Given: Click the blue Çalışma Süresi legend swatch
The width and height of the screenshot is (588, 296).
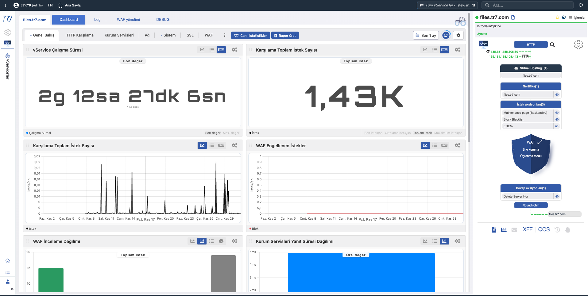Looking at the screenshot, I should [x=27, y=133].
